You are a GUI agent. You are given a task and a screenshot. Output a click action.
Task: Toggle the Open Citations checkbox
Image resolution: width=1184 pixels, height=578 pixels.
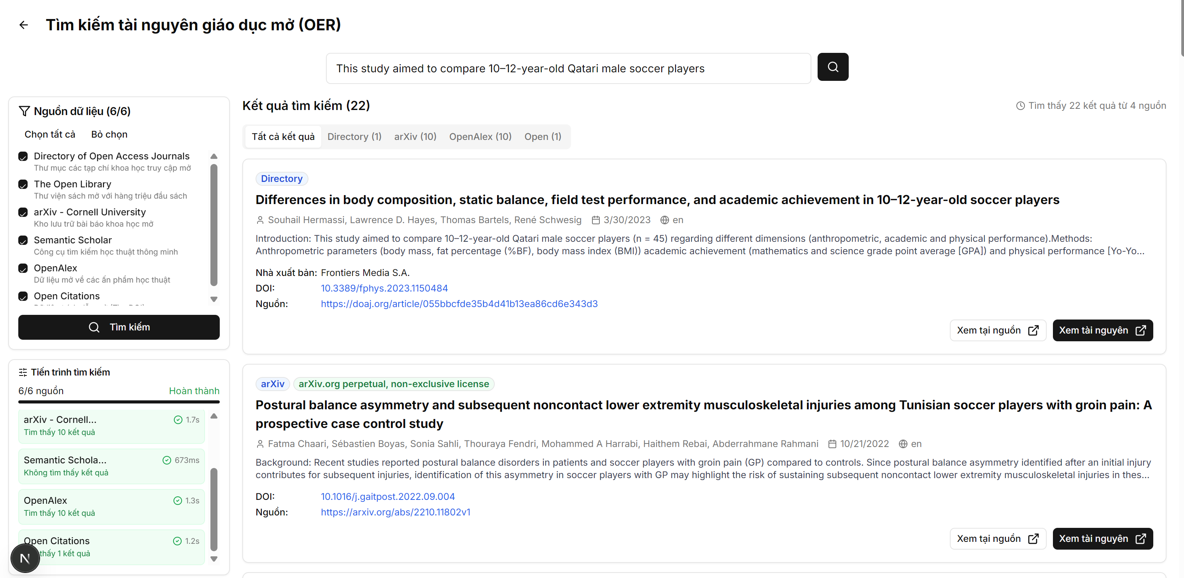pyautogui.click(x=23, y=297)
